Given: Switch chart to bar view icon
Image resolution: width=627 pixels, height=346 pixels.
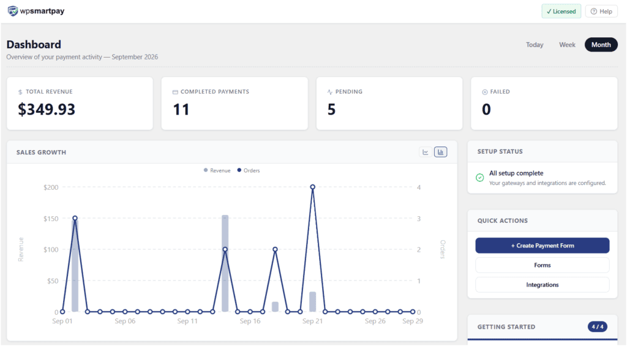Looking at the screenshot, I should (441, 152).
